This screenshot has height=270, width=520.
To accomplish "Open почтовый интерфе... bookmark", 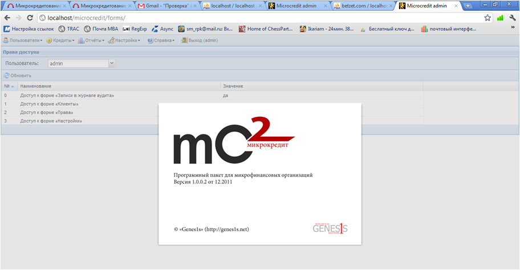I will [449, 29].
